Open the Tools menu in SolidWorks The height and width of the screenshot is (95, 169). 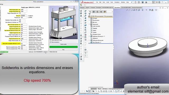pos(112,2)
